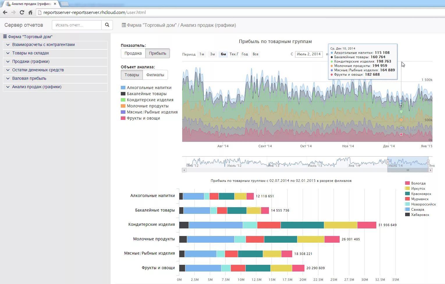Expand Товары на складах section
This screenshot has height=284, width=445.
tap(55, 53)
